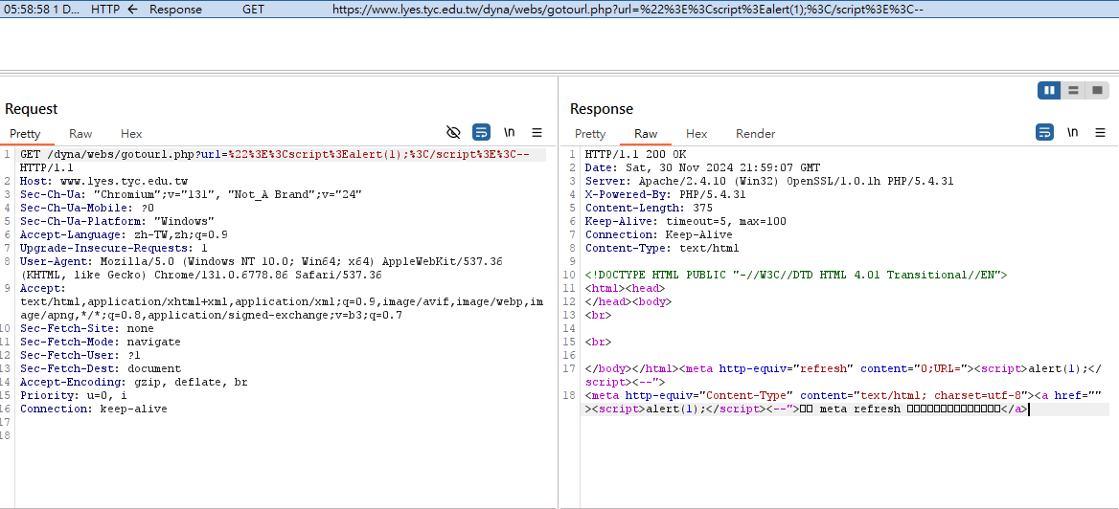Switch Response view to Pretty tab
Image resolution: width=1119 pixels, height=509 pixels.
[x=590, y=134]
